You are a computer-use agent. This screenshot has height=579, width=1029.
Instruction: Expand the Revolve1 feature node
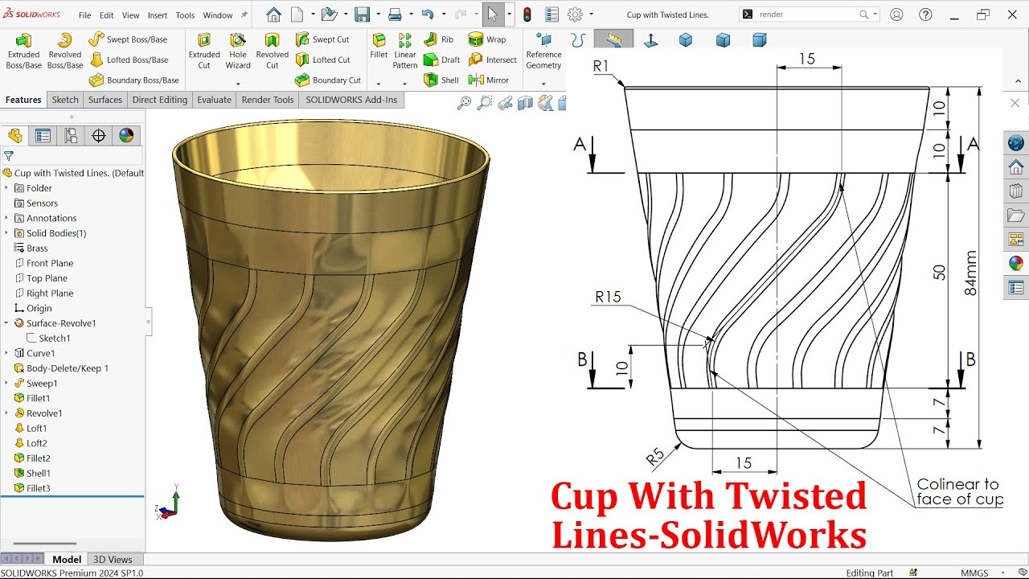pos(6,413)
